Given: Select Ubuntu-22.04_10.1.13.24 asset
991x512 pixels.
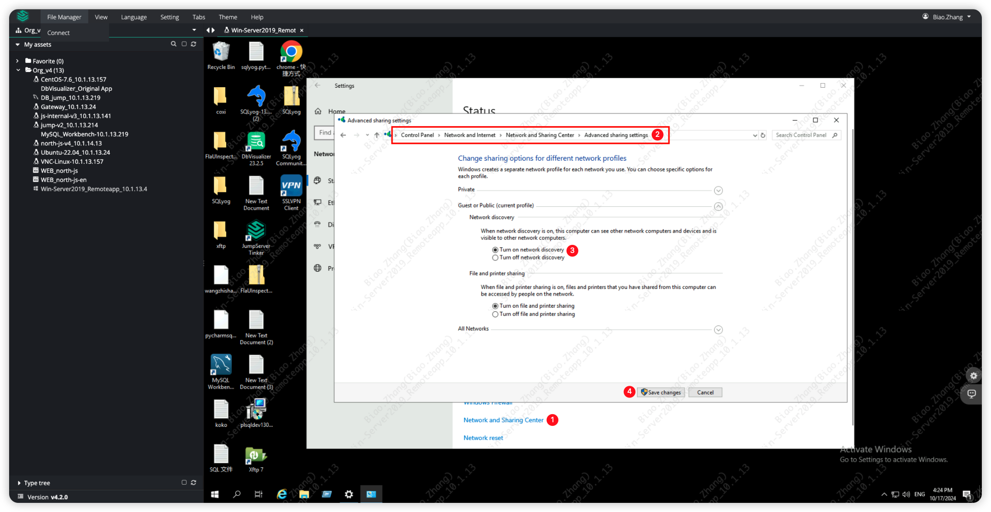Looking at the screenshot, I should 75,153.
